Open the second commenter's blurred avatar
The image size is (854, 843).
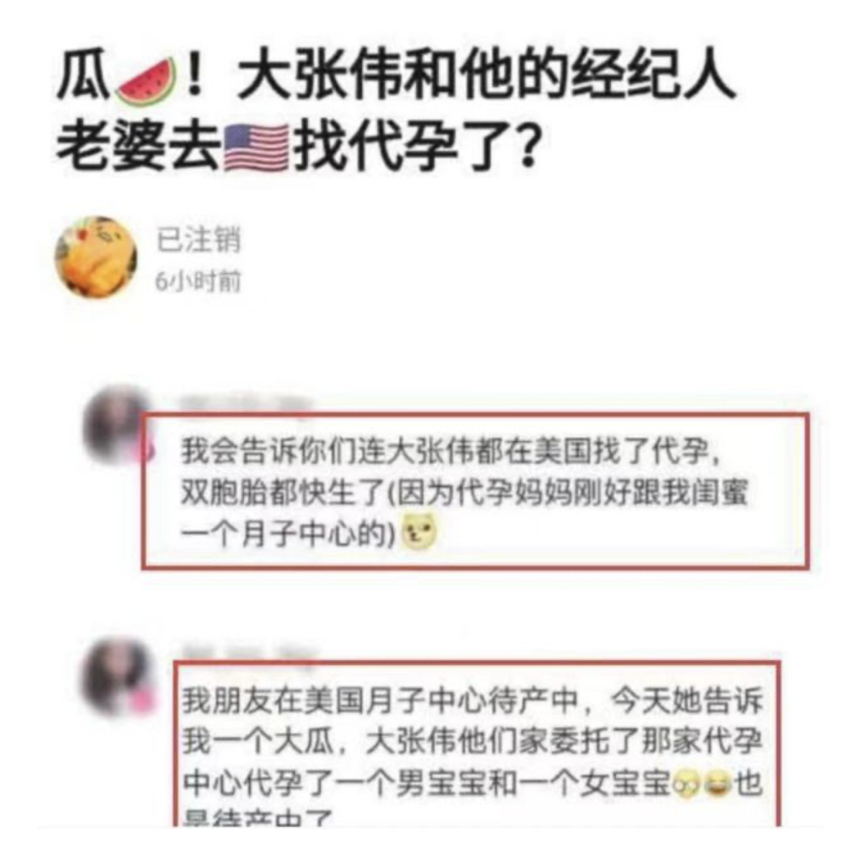117,676
